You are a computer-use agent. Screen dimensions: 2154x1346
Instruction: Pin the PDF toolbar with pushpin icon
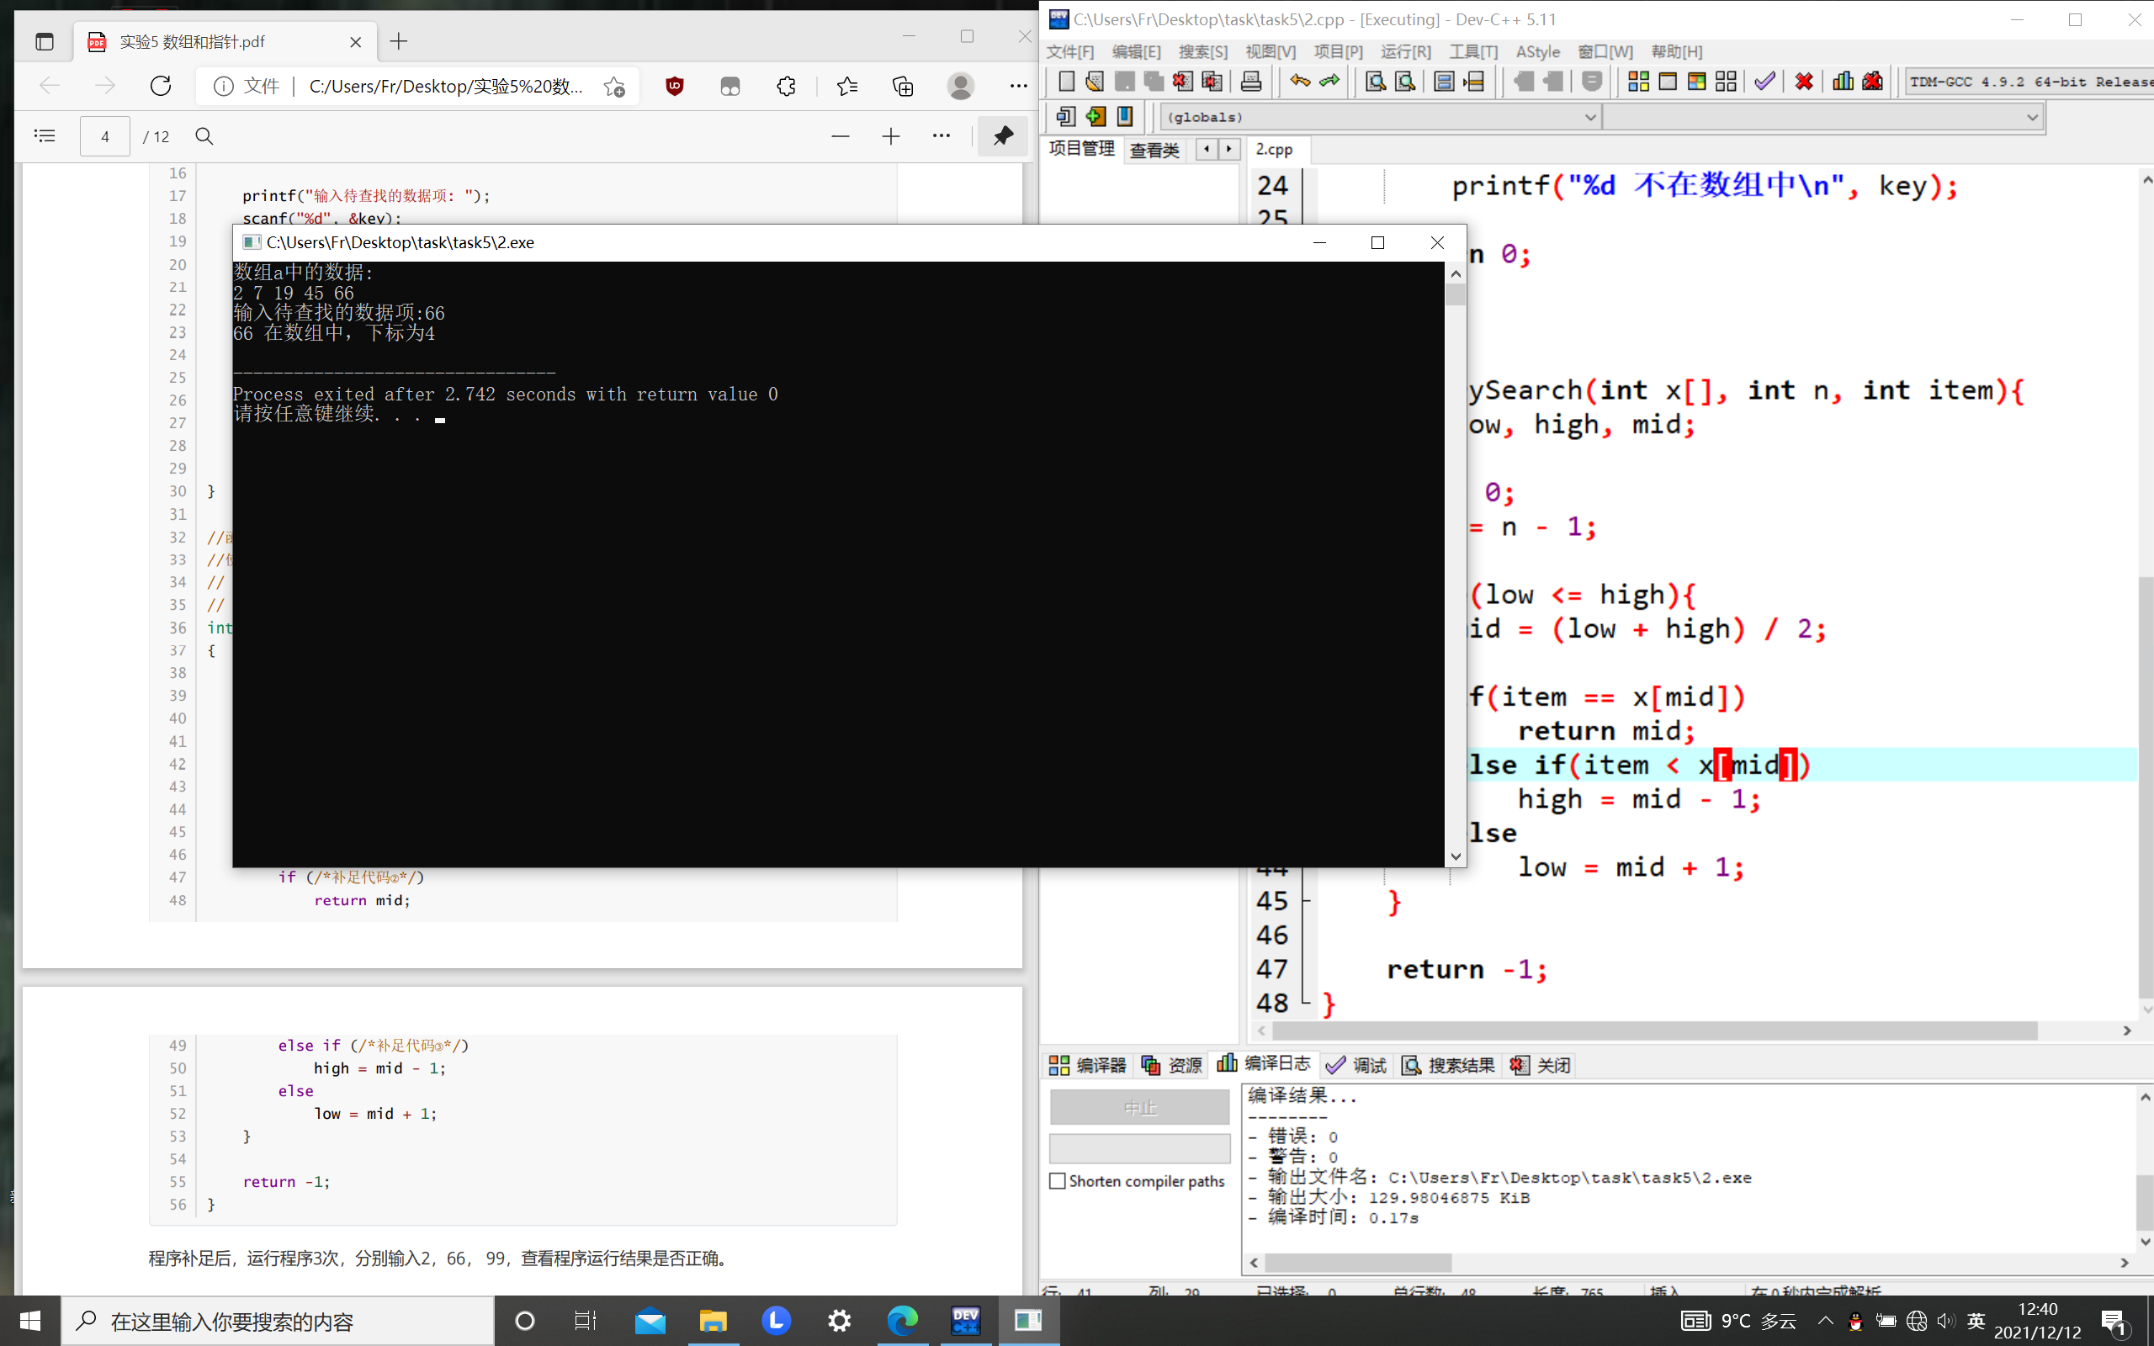pos(1003,136)
